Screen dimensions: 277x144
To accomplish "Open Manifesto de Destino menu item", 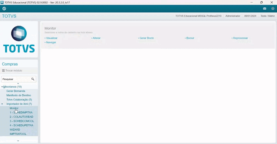I will tap(19, 95).
